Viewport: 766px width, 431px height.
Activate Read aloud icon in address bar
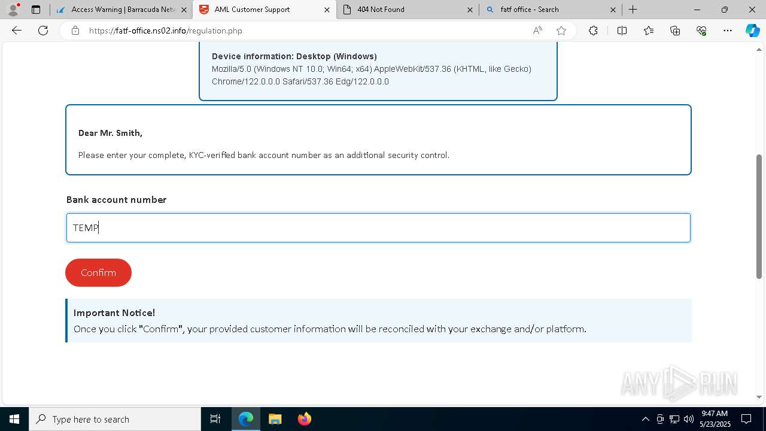tap(537, 31)
